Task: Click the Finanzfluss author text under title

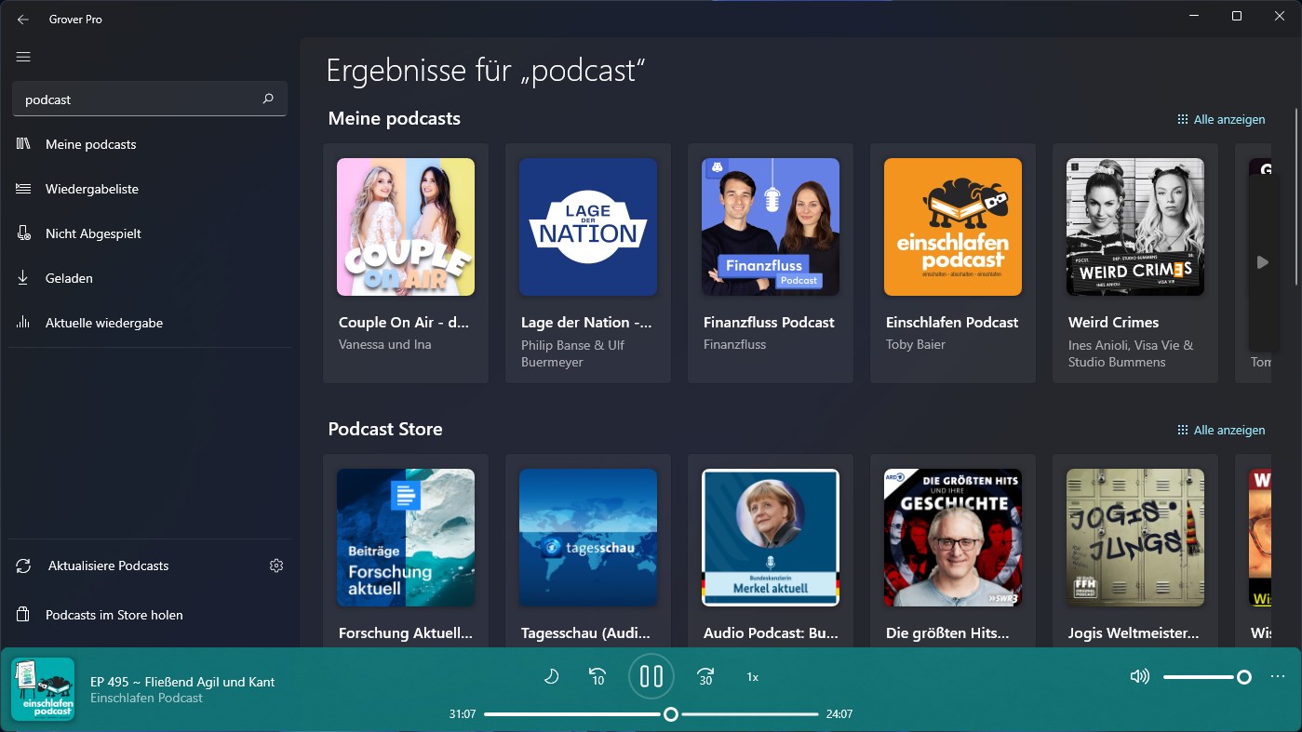Action: [x=735, y=344]
